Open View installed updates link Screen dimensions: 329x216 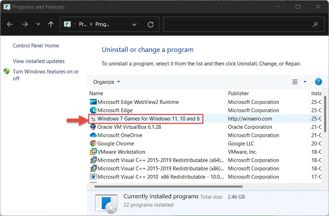pos(39,61)
